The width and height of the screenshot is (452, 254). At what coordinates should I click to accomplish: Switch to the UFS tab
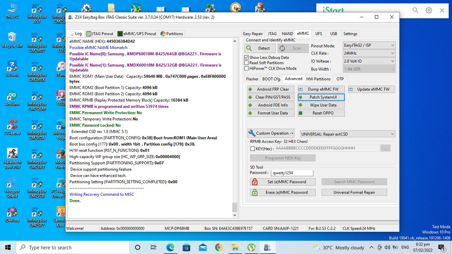(x=319, y=34)
